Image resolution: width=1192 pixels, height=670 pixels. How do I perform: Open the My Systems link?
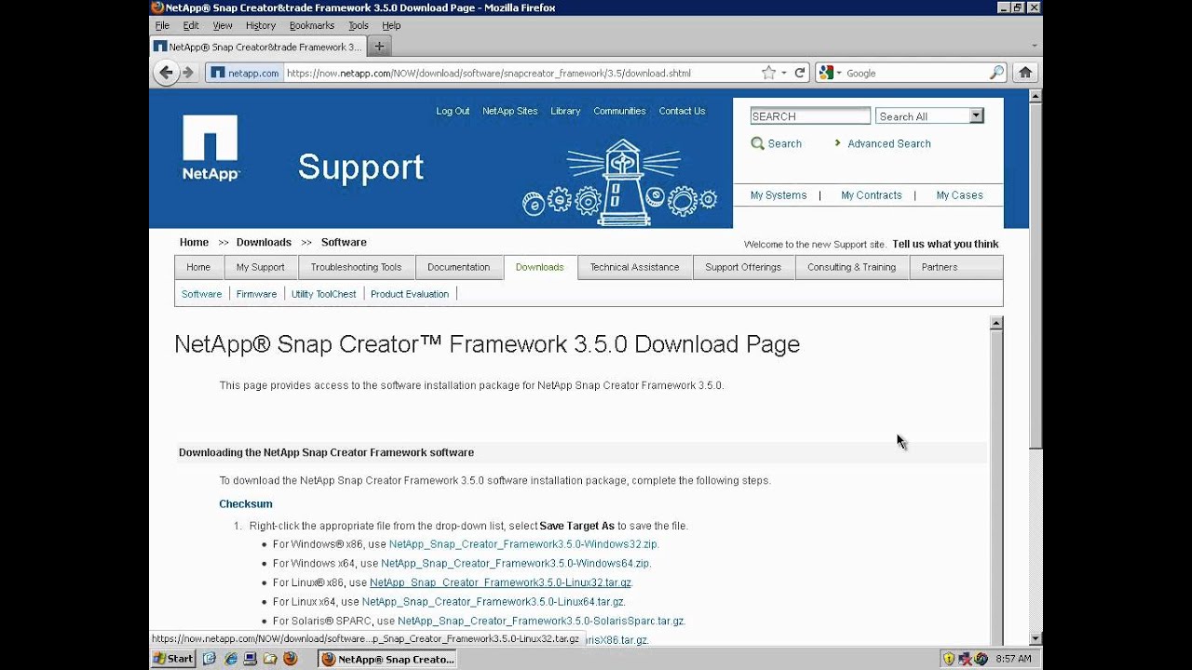coord(779,195)
